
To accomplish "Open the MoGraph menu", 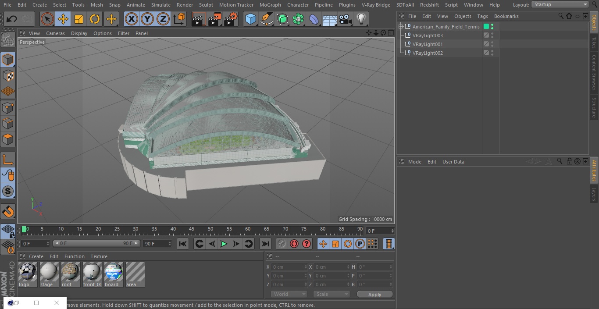I will (x=270, y=5).
